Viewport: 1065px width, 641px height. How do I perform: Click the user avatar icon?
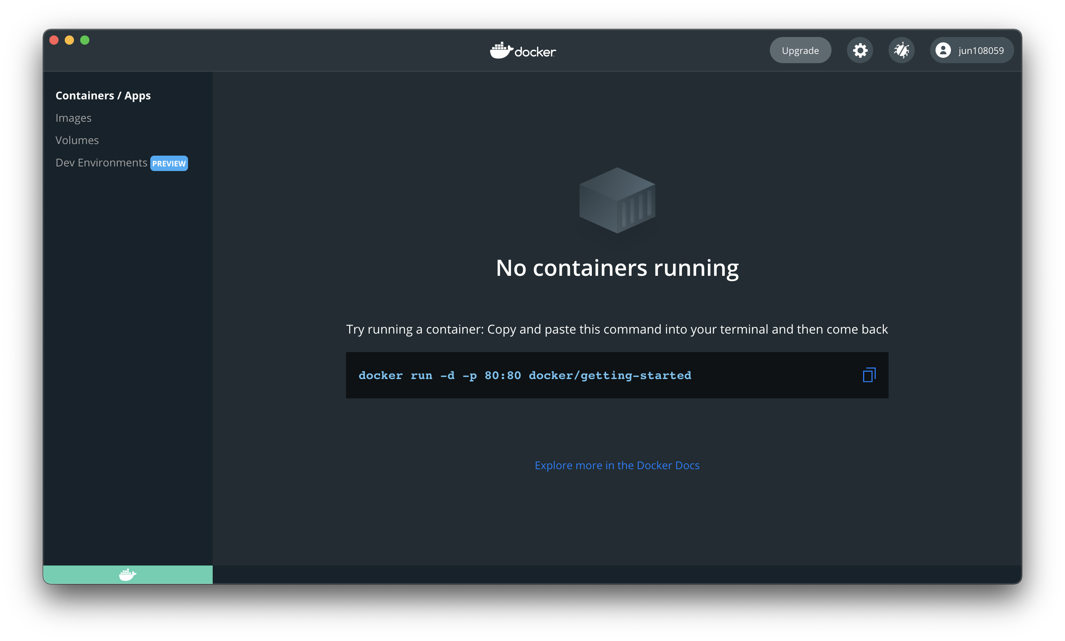(x=943, y=50)
